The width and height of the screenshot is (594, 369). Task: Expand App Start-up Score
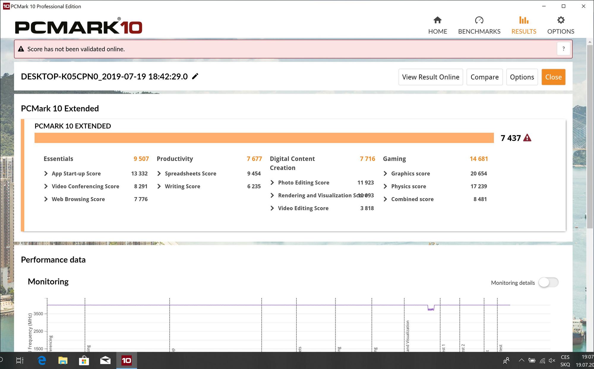(x=46, y=174)
